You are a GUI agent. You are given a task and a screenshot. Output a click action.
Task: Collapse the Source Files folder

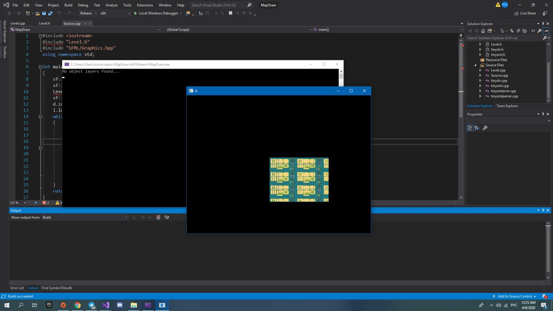476,65
